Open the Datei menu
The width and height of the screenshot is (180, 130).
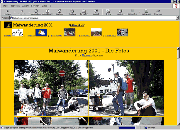pos(6,6)
